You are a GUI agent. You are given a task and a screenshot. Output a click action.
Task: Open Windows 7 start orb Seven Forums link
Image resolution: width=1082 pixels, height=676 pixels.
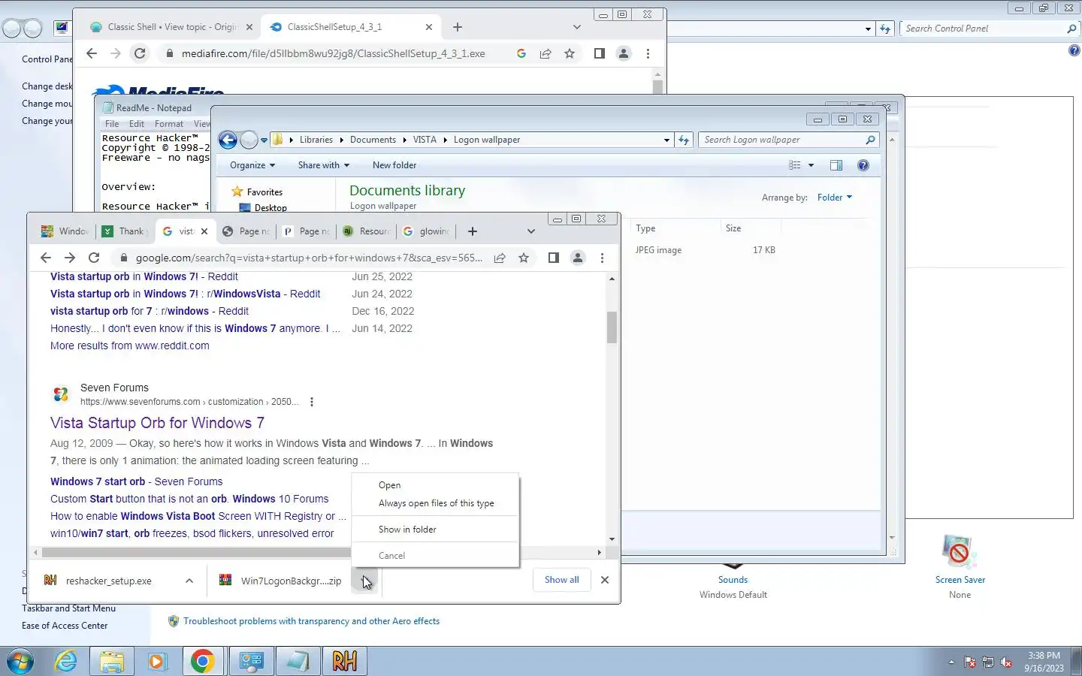(x=136, y=481)
